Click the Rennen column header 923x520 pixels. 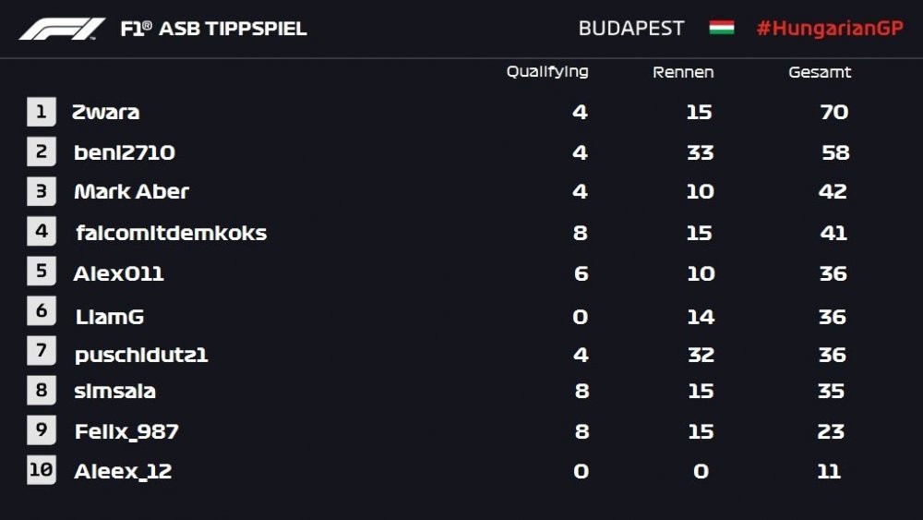coord(683,72)
